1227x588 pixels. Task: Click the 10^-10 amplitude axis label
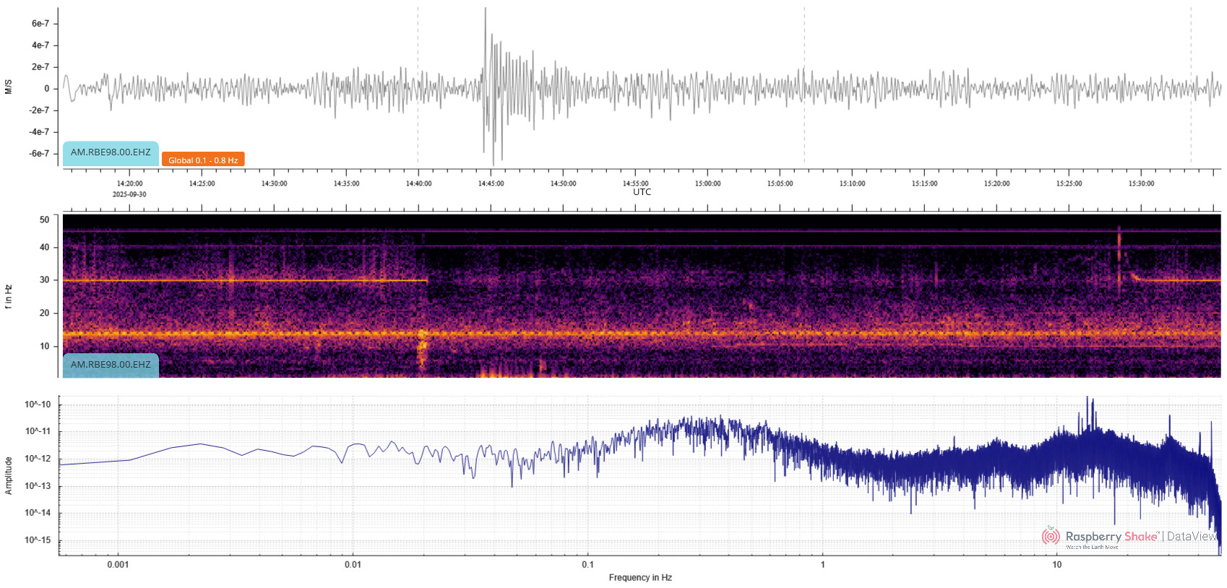pos(38,405)
